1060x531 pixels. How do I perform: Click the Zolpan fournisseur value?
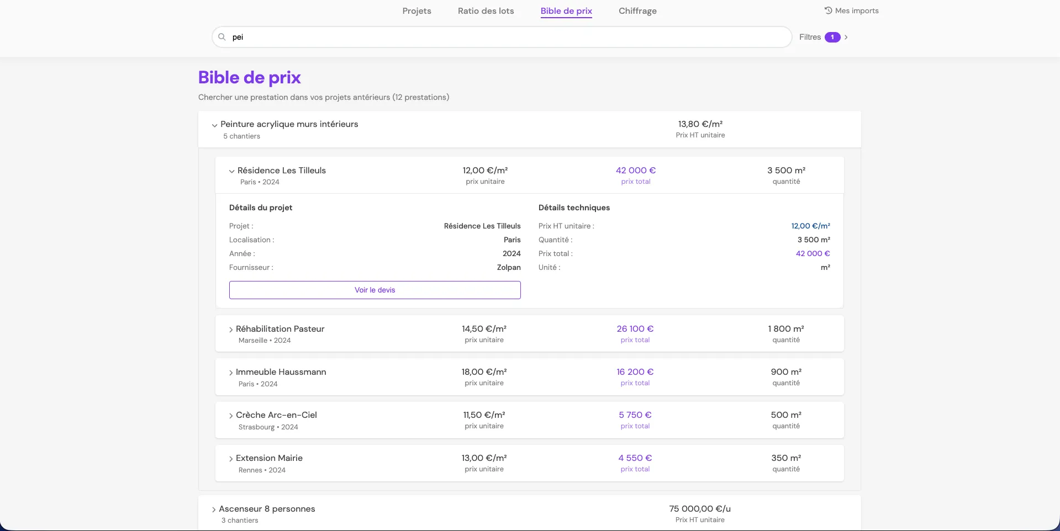(509, 268)
